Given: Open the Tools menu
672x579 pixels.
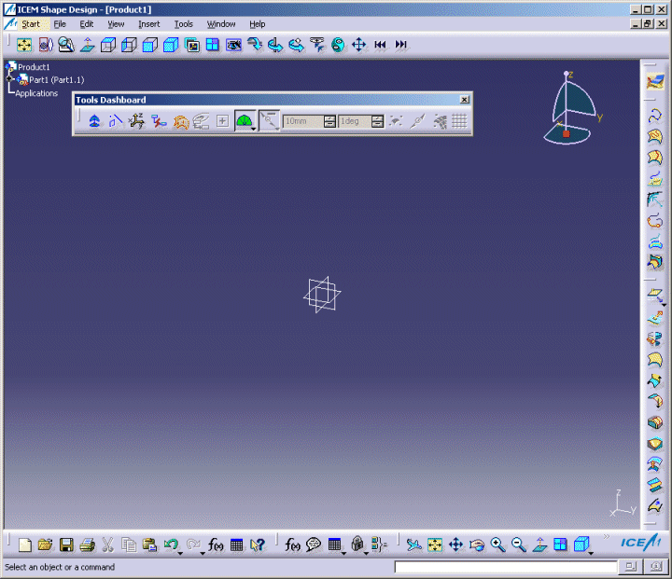Looking at the screenshot, I should click(x=184, y=24).
